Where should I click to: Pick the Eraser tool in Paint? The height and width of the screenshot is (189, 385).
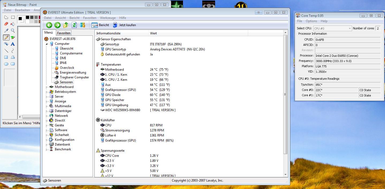click(6, 24)
